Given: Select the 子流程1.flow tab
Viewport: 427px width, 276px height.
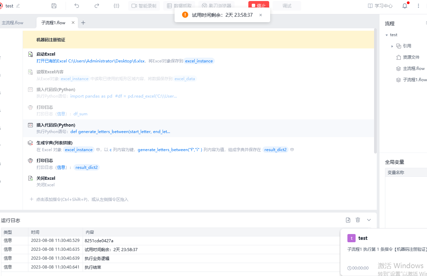Looking at the screenshot, I should pyautogui.click(x=53, y=23).
